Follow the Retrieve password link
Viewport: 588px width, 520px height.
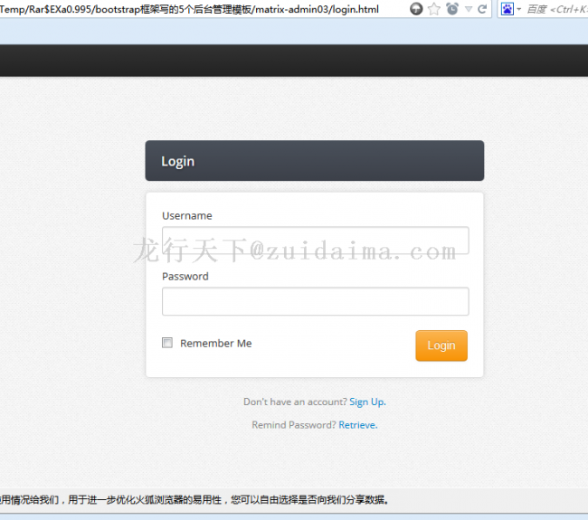tap(357, 425)
